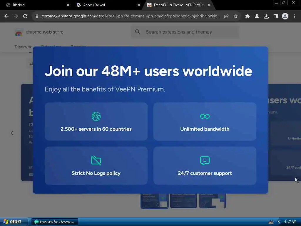301x226 pixels.
Task: Click '24/7 customer support' text
Action: [x=205, y=173]
